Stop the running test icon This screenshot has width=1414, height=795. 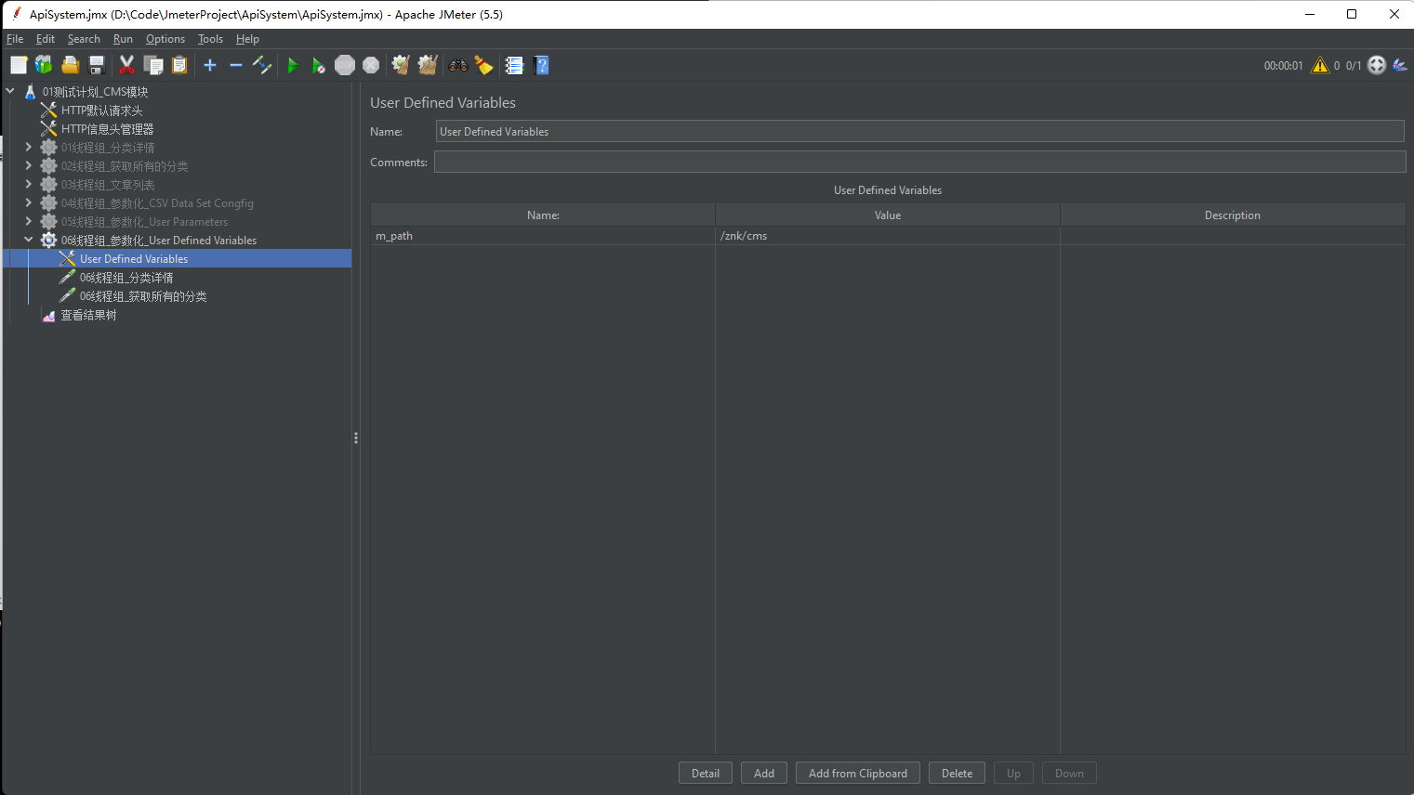(x=345, y=65)
